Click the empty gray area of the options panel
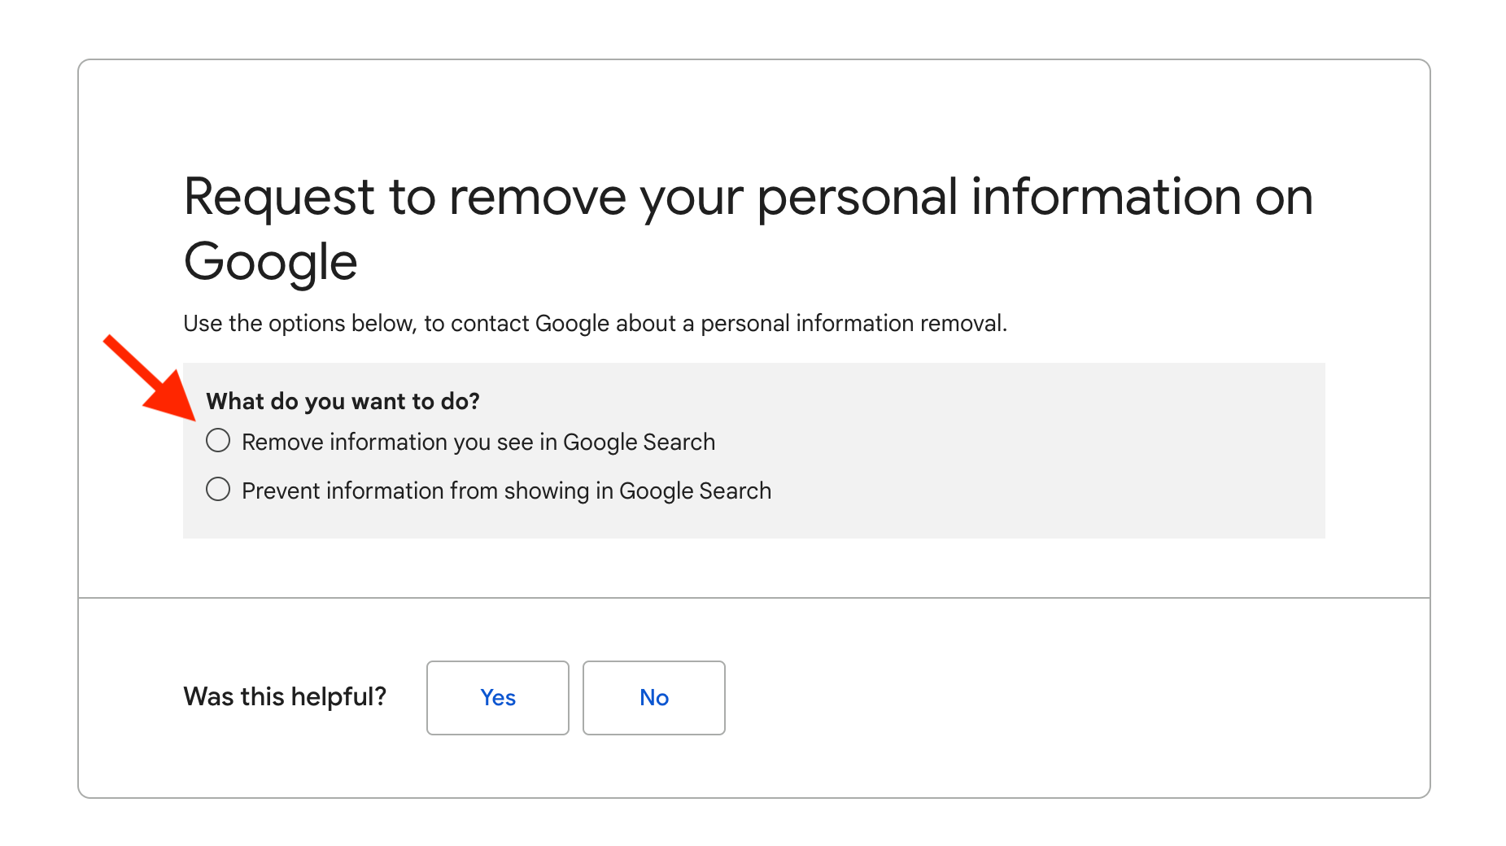The height and width of the screenshot is (846, 1506). pos(1058,456)
